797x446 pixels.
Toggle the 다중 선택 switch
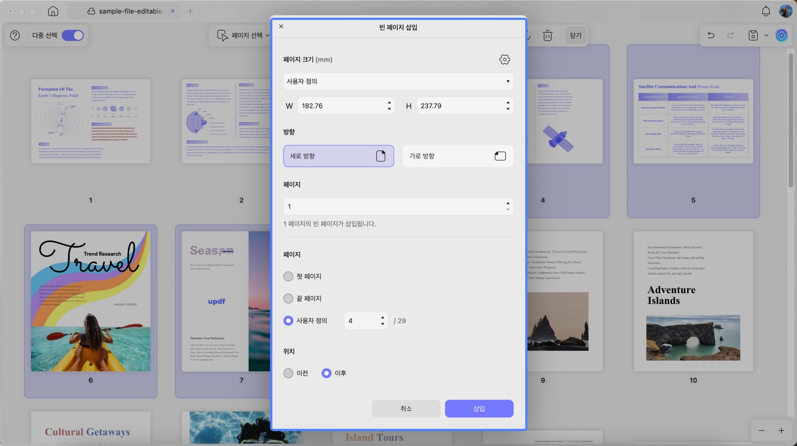tap(73, 35)
